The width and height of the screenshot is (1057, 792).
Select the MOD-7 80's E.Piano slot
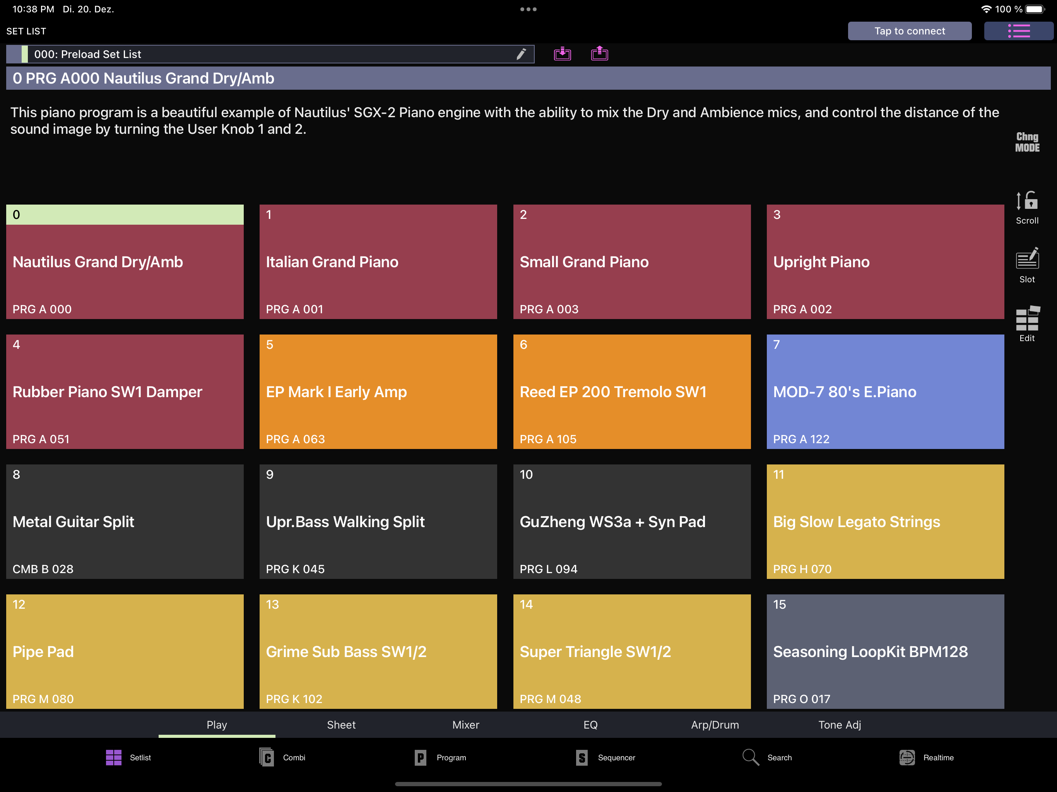[885, 392]
